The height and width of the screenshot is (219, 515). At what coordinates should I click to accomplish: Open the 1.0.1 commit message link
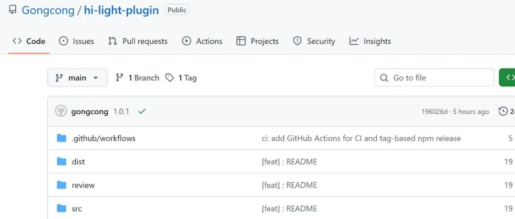(x=121, y=111)
